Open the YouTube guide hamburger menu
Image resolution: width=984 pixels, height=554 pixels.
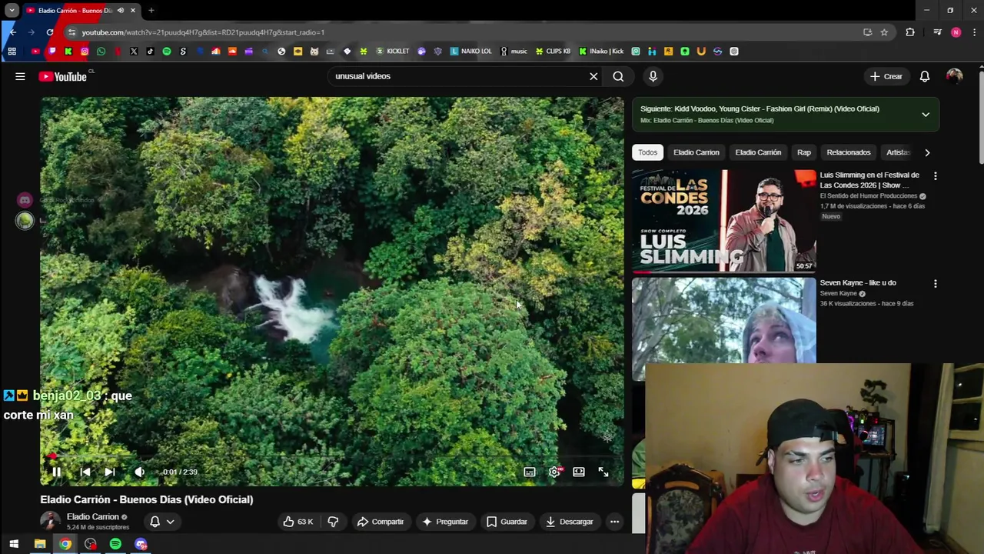pyautogui.click(x=20, y=76)
